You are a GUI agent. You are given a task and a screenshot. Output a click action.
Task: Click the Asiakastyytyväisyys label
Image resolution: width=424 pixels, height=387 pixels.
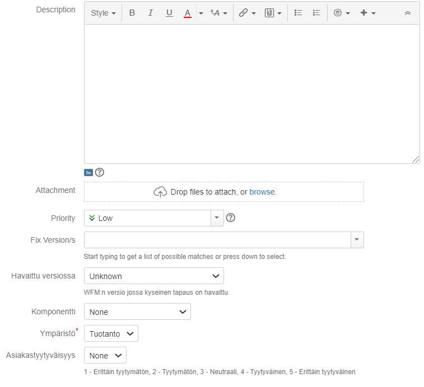(x=40, y=356)
